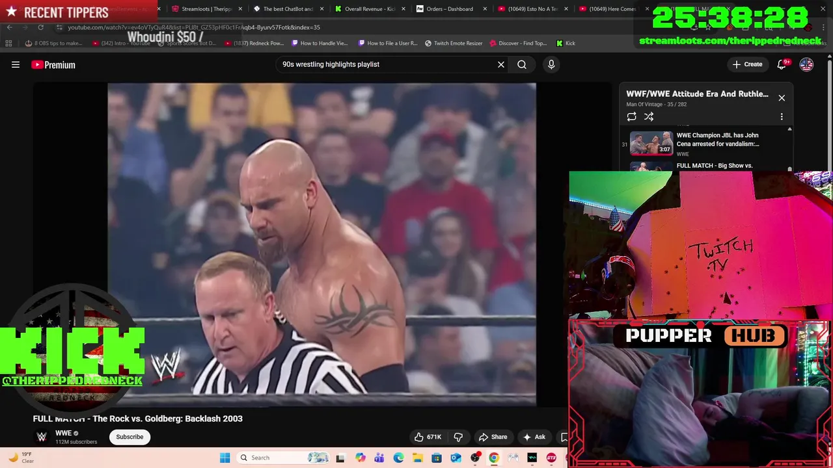Viewport: 833px width, 468px height.
Task: Open the Kick bookmark
Action: 566,44
